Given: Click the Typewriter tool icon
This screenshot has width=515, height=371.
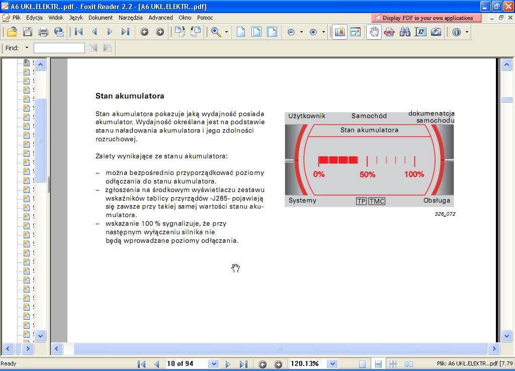Looking at the screenshot, I should click(x=420, y=32).
